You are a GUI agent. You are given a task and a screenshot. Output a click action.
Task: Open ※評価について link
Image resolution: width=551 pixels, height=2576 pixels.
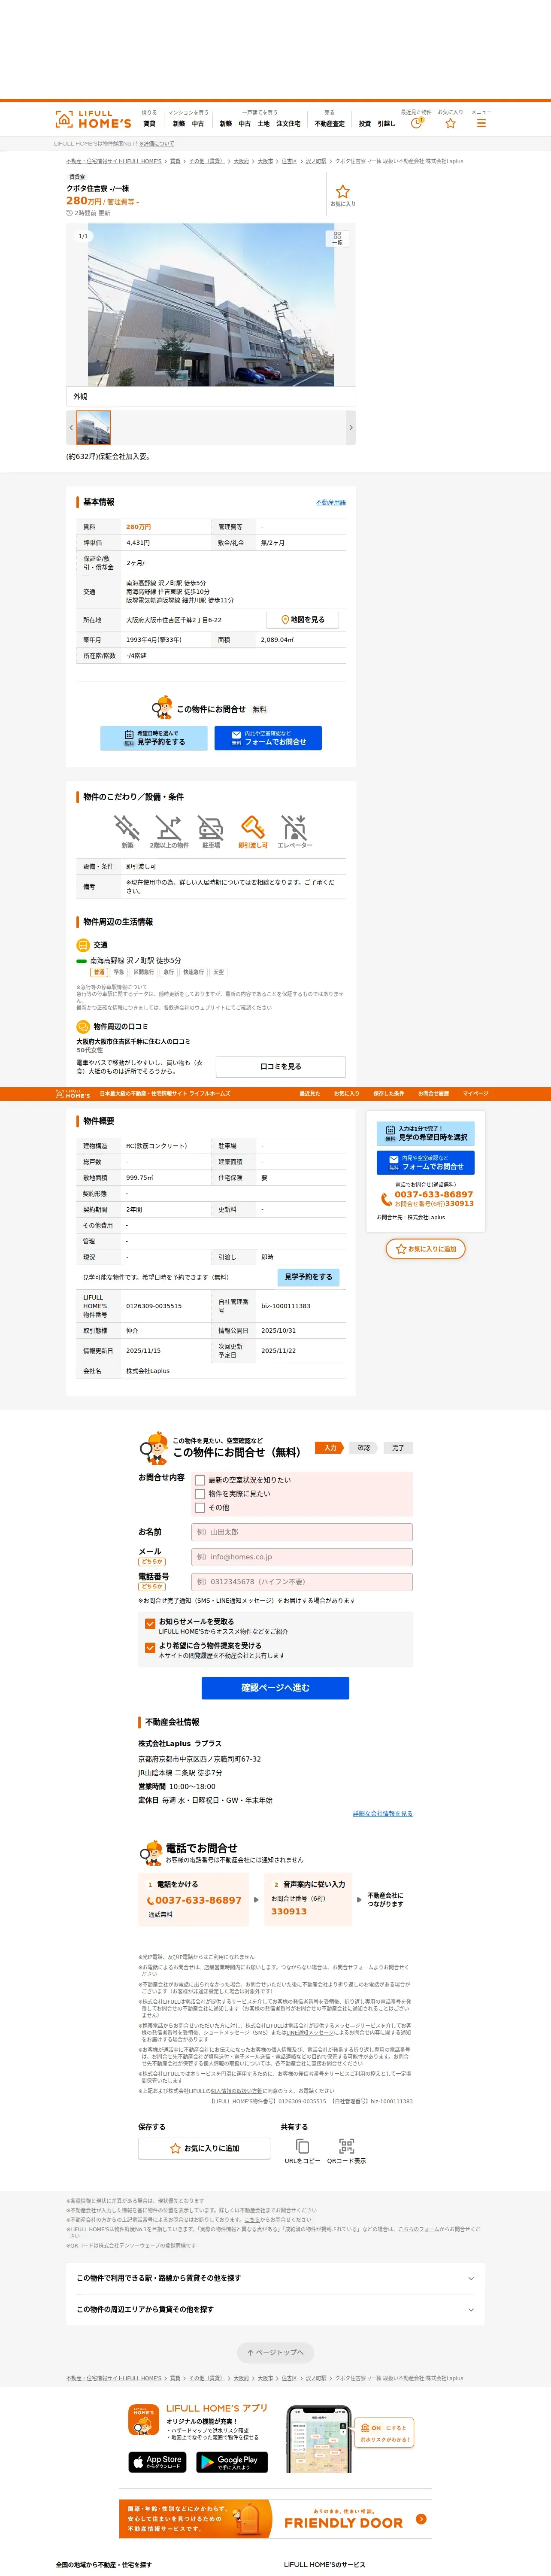coord(157,144)
